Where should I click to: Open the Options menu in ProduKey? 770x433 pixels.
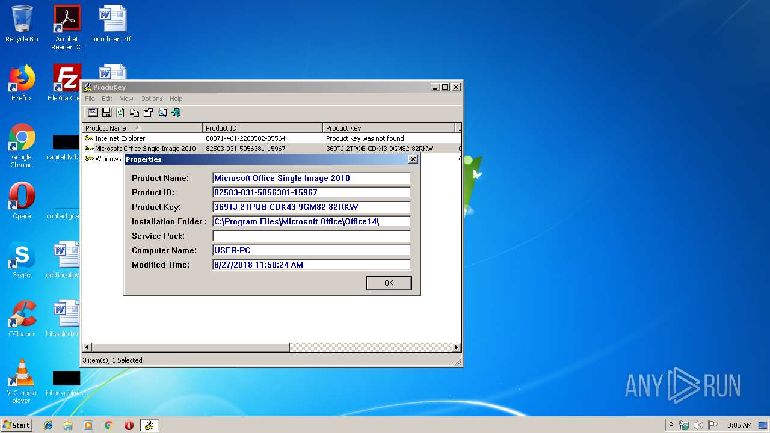[x=152, y=99]
